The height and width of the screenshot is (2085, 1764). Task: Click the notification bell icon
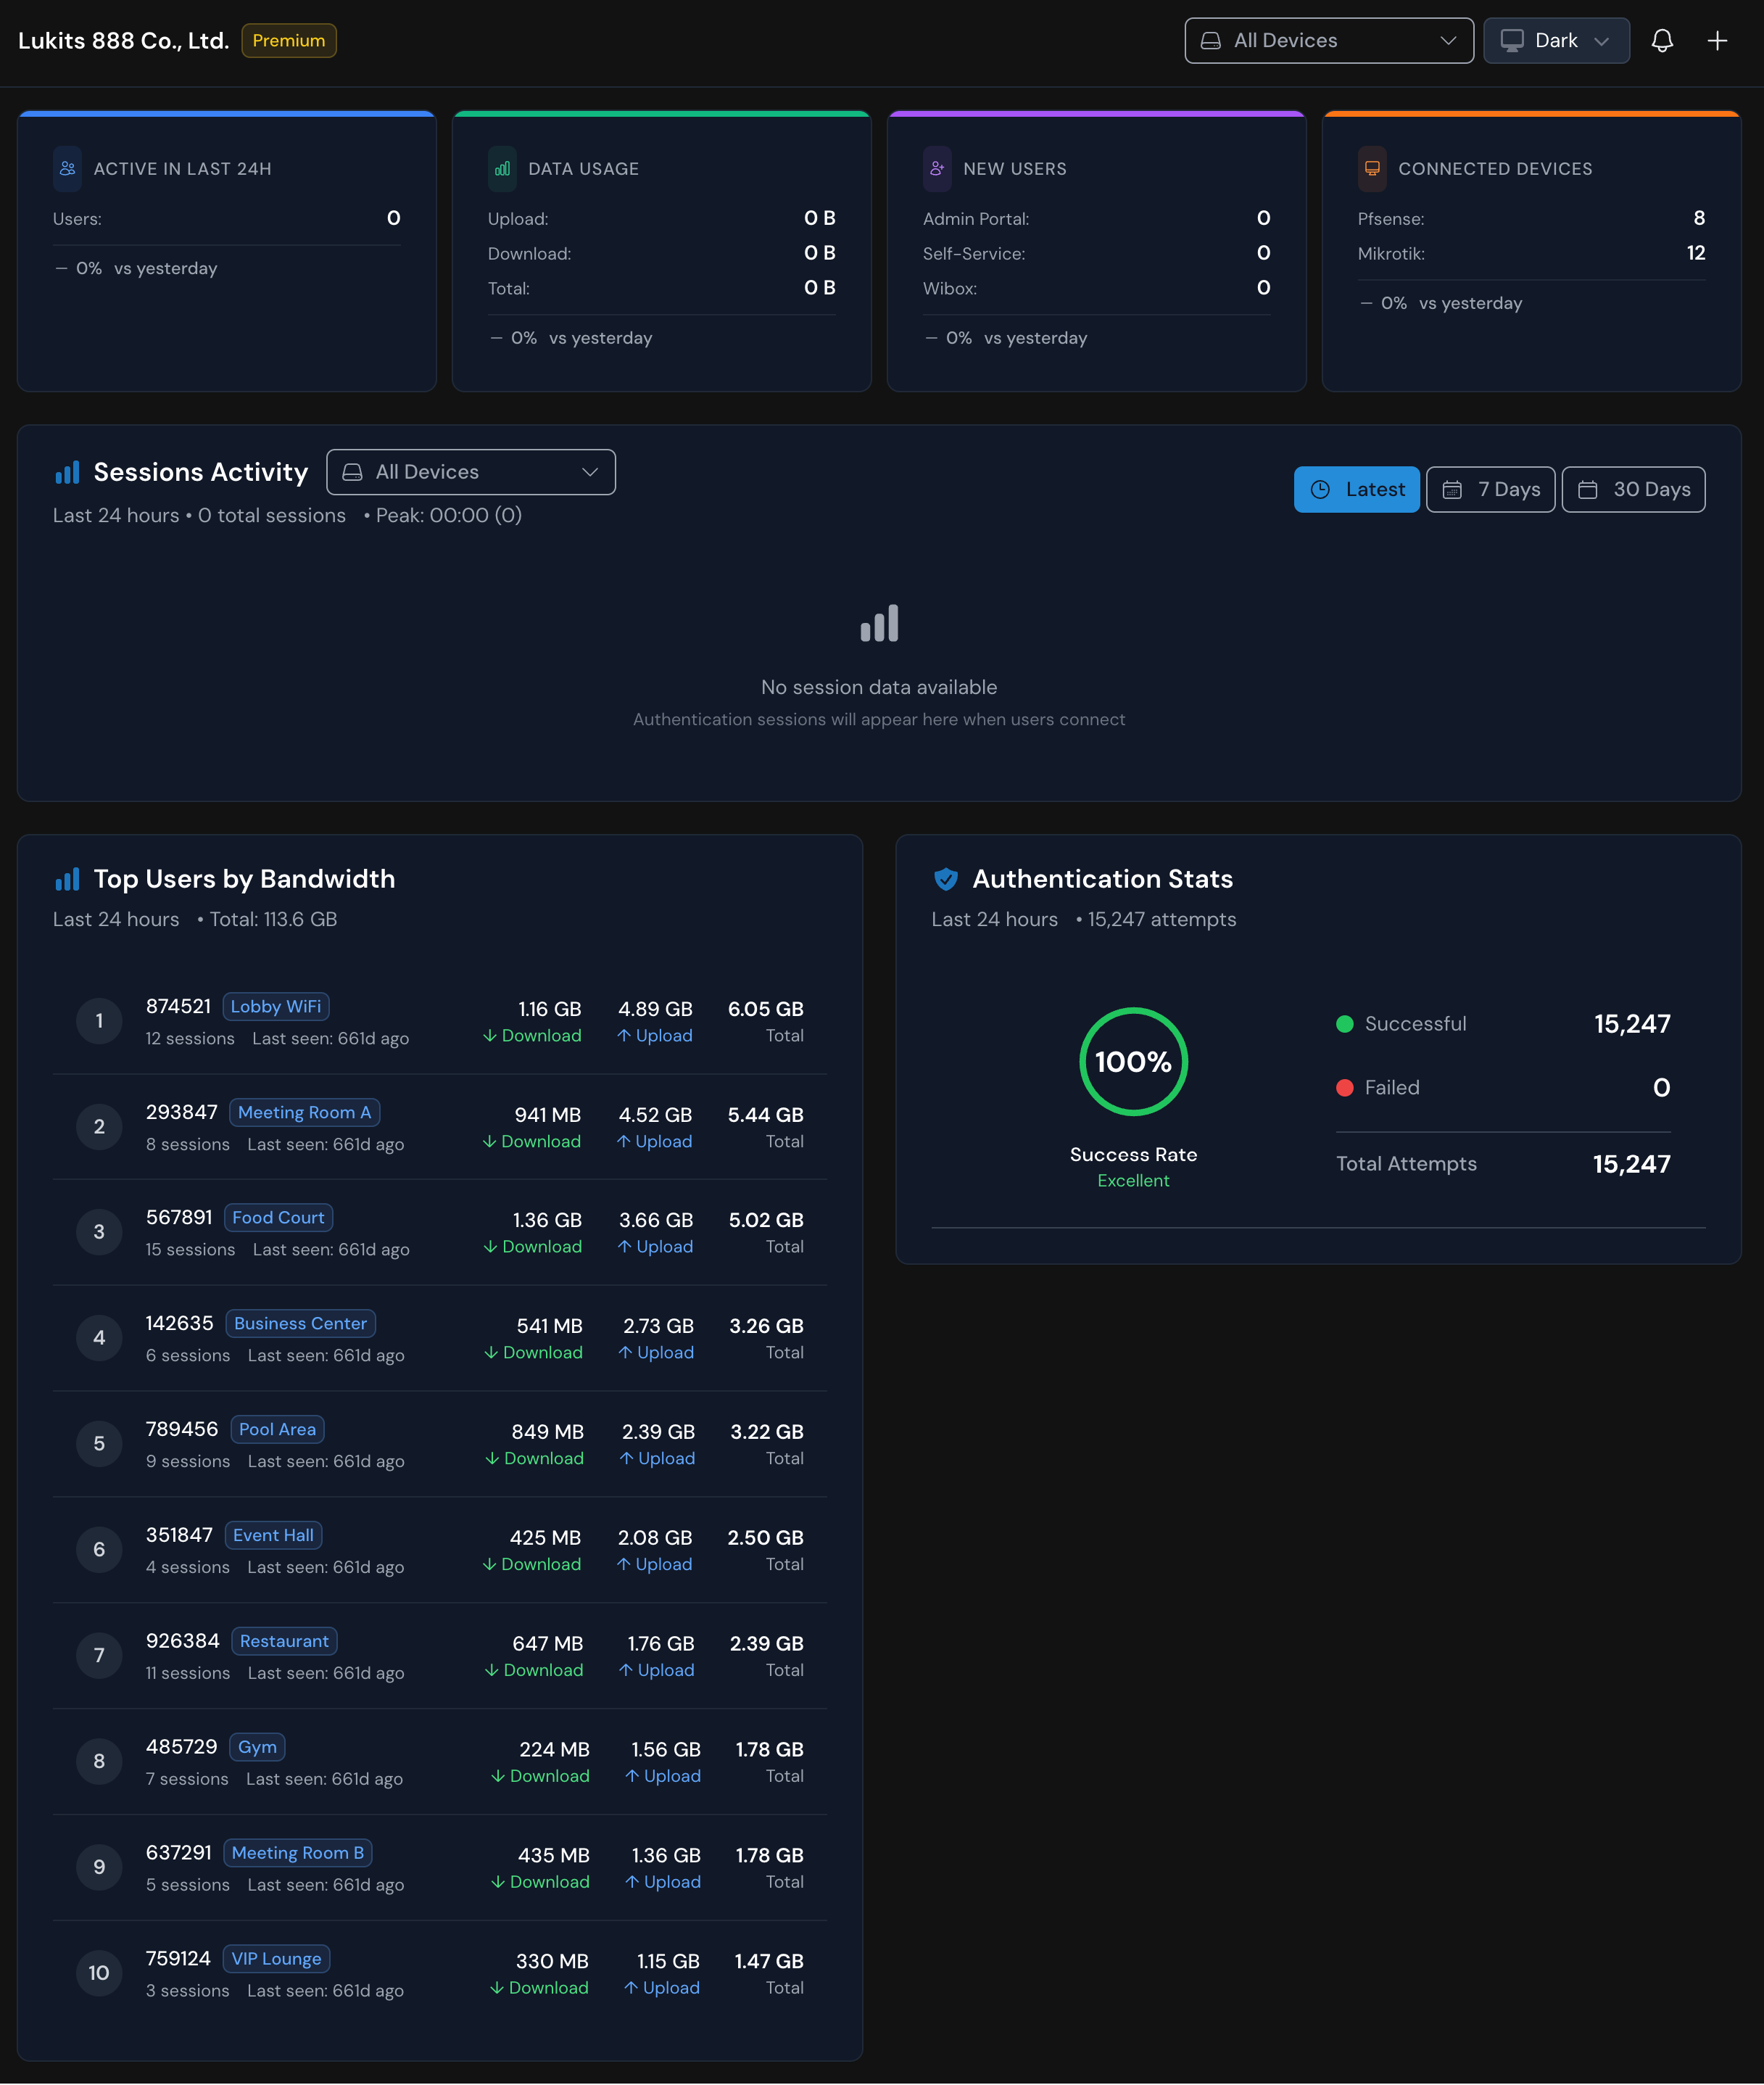[x=1663, y=40]
